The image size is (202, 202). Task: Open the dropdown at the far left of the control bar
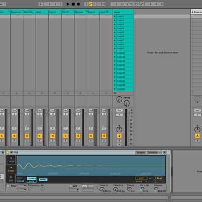[3, 4]
